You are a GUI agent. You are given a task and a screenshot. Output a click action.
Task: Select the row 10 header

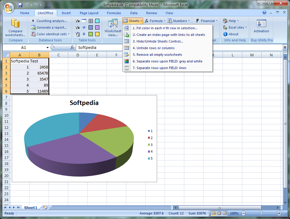[x=6, y=116]
